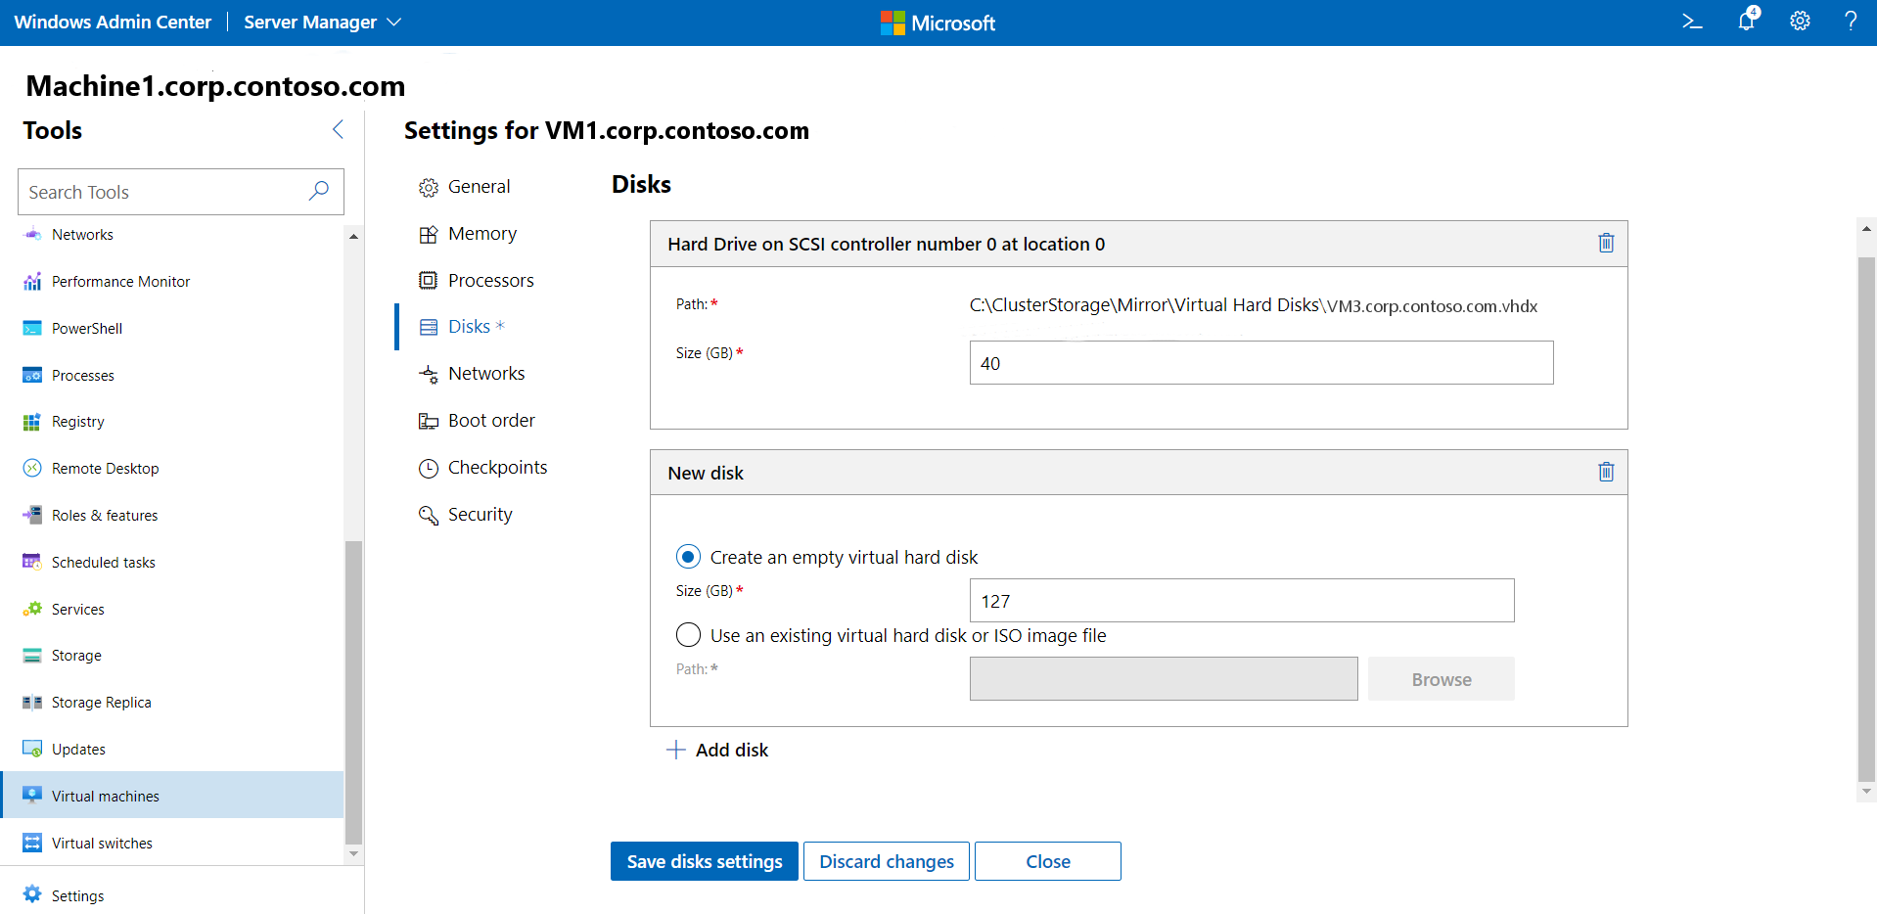
Task: Click the help question mark icon
Action: [1850, 22]
